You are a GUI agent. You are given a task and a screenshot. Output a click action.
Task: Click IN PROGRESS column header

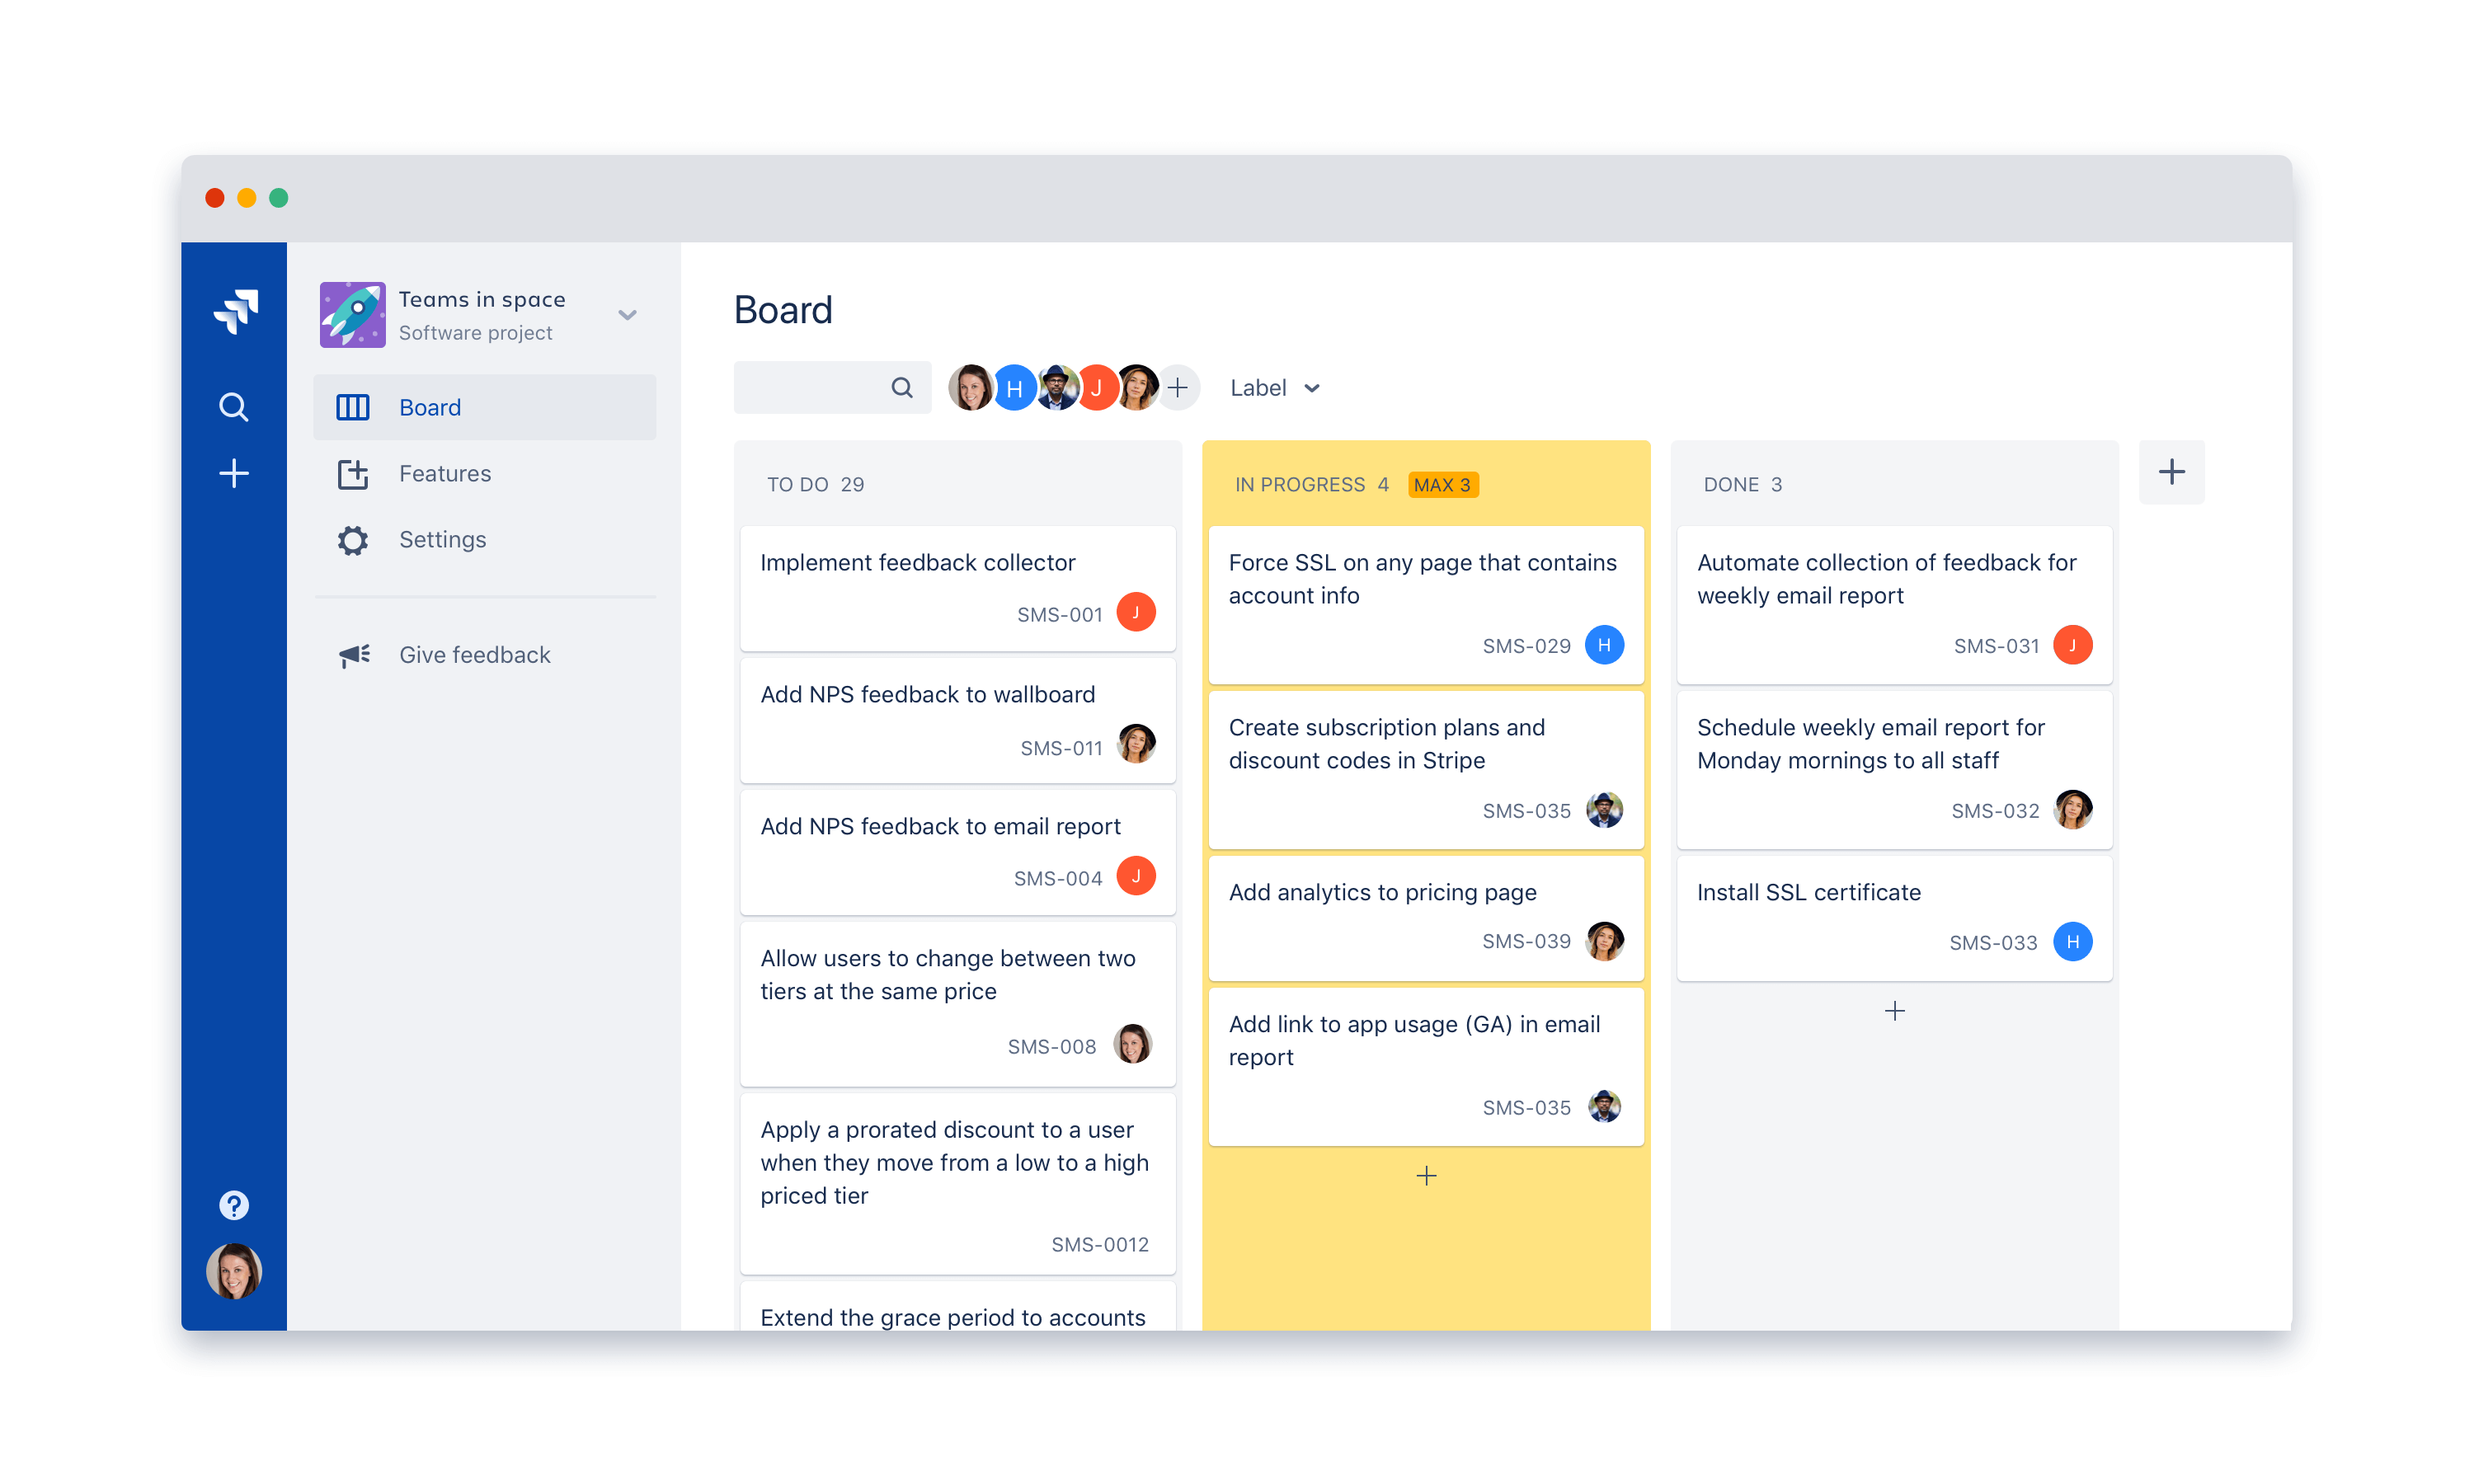tap(1297, 484)
